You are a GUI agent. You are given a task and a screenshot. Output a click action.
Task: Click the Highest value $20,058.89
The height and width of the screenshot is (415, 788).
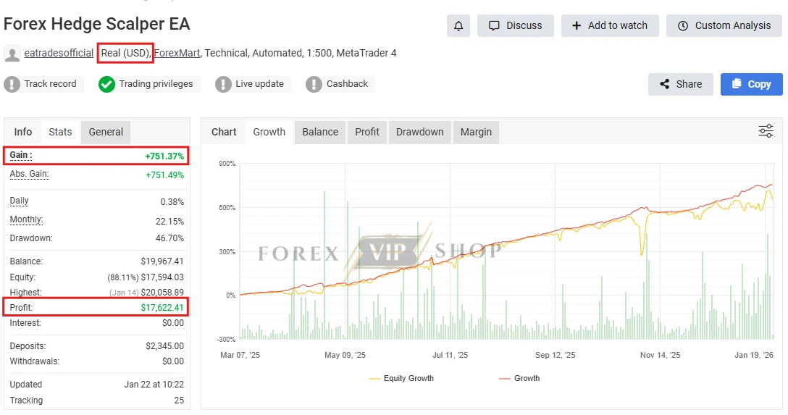[162, 293]
